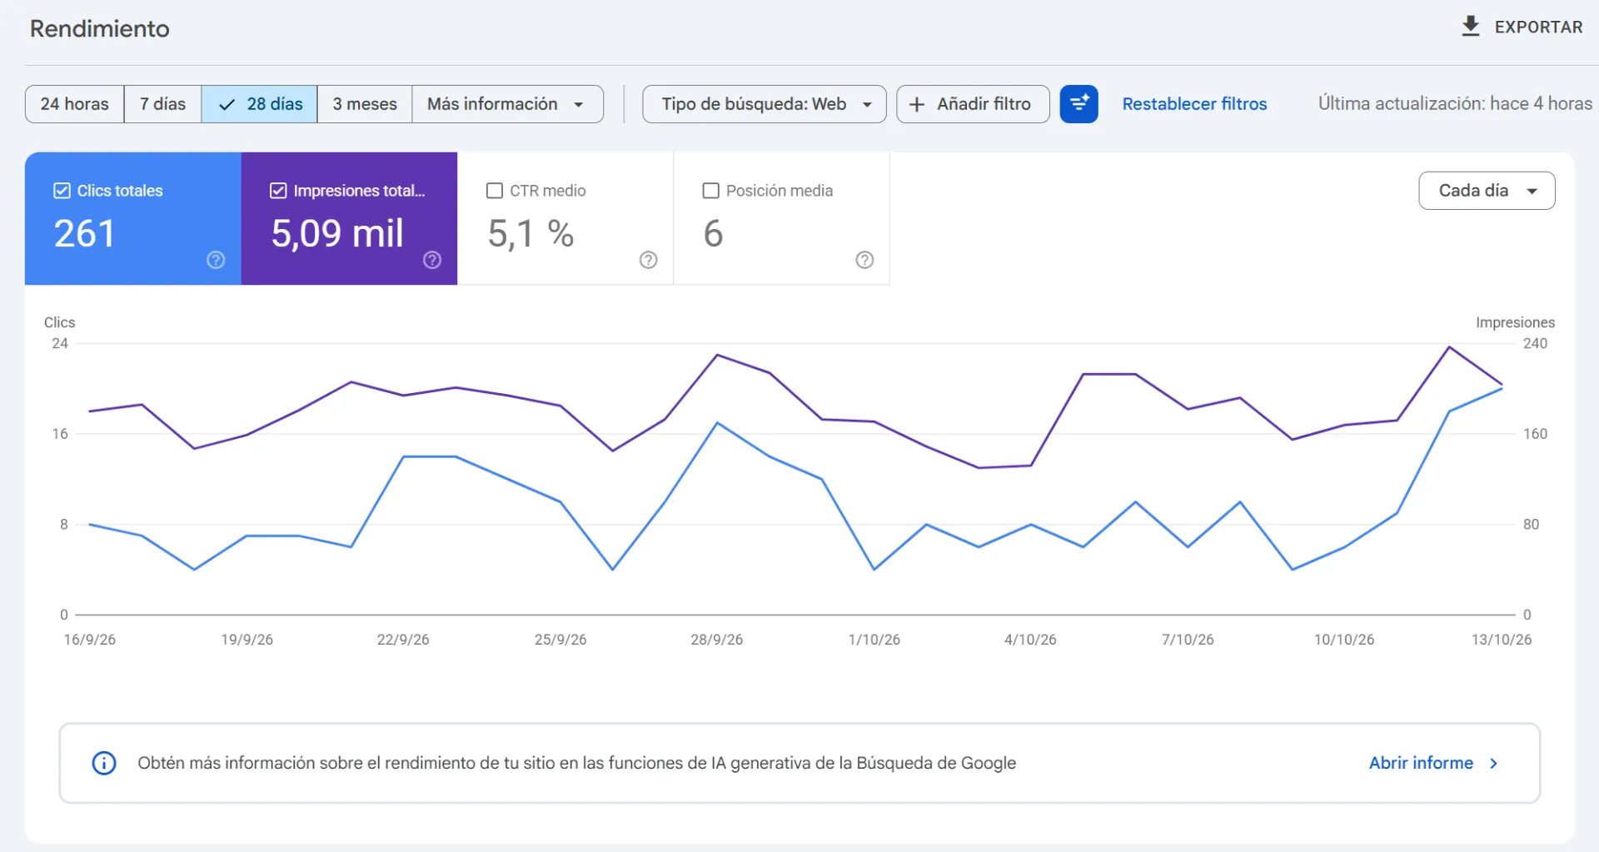1599x852 pixels.
Task: Expand the Más información dropdown
Action: click(x=507, y=104)
